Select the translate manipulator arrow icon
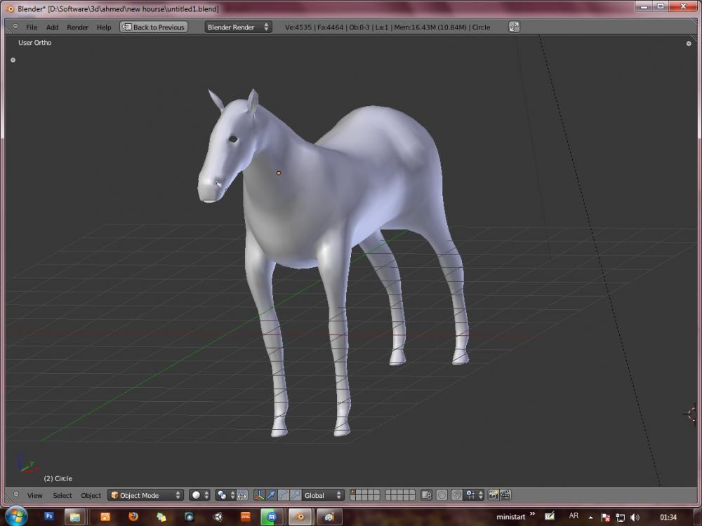The width and height of the screenshot is (702, 526). [x=271, y=495]
